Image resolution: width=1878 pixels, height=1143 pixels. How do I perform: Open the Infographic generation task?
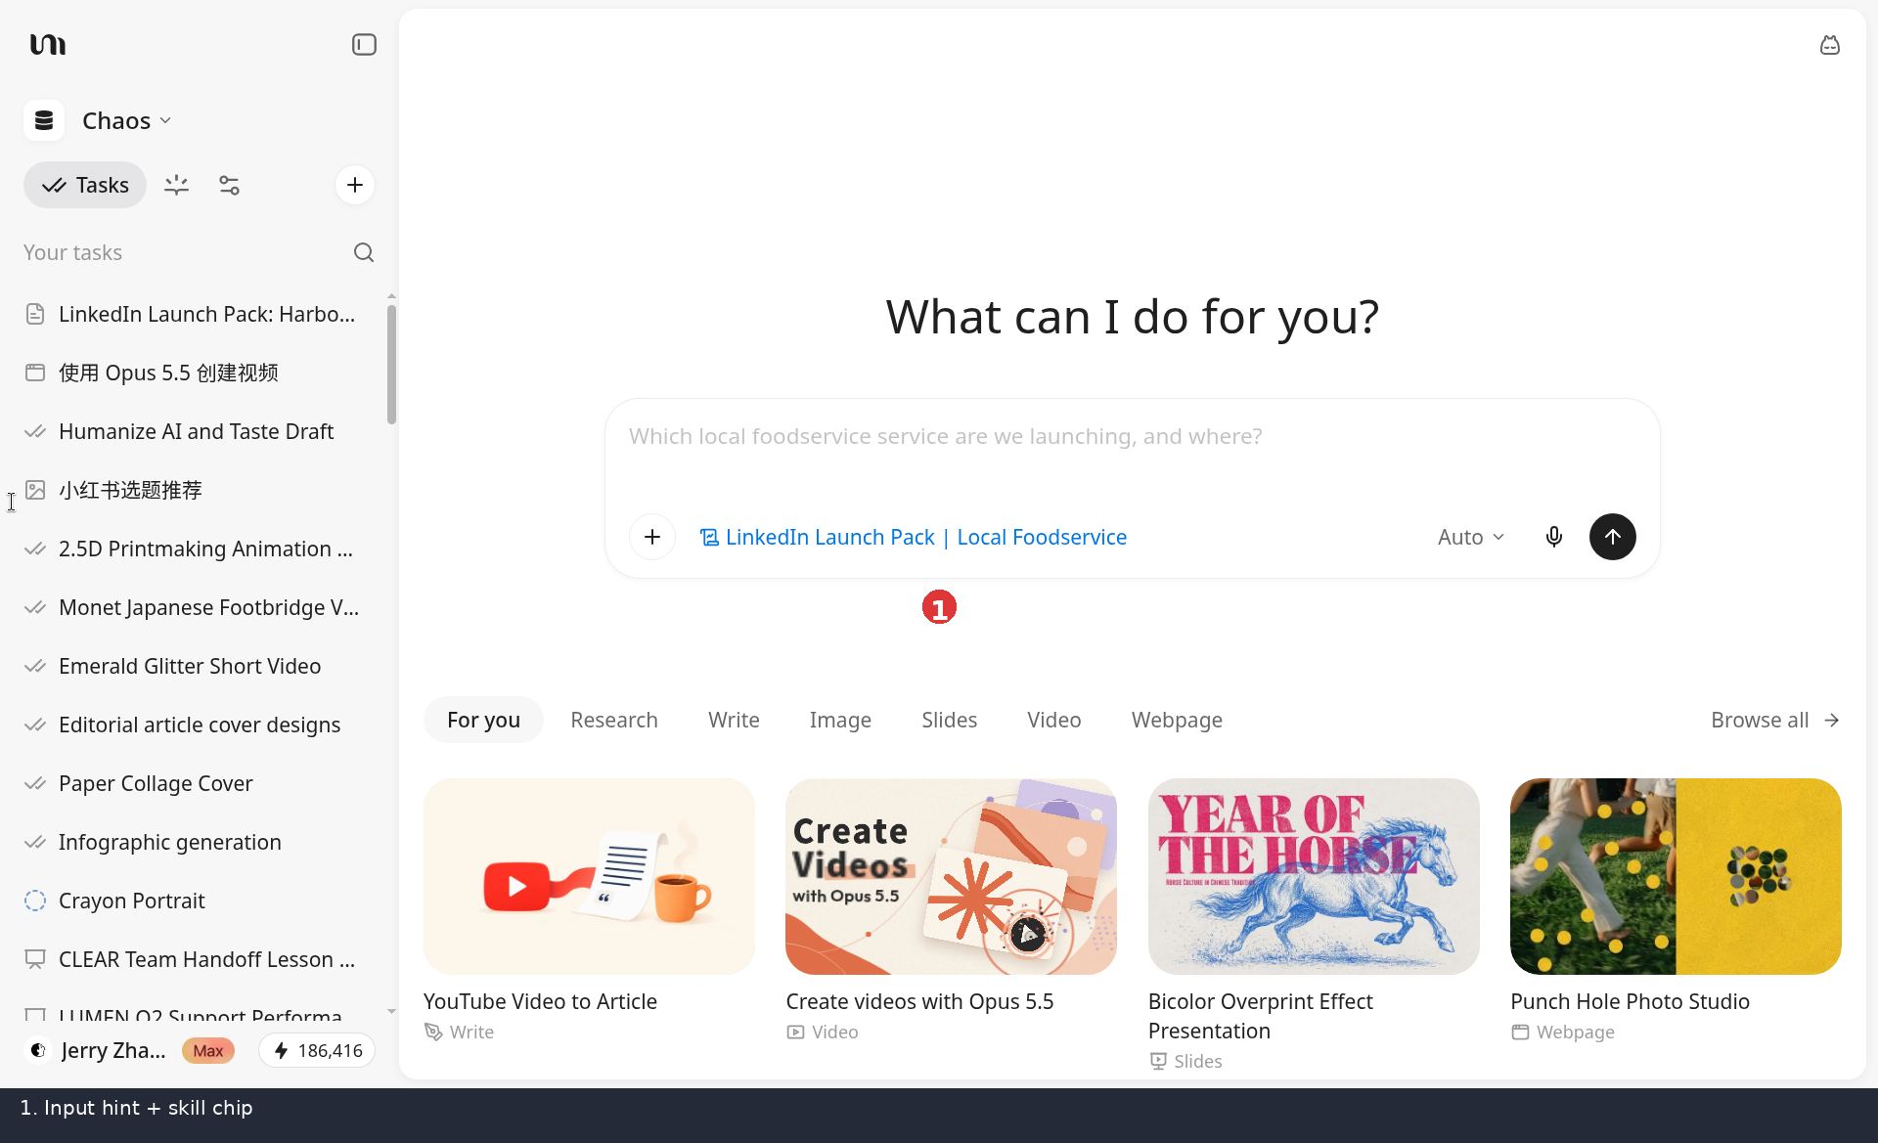pyautogui.click(x=197, y=842)
